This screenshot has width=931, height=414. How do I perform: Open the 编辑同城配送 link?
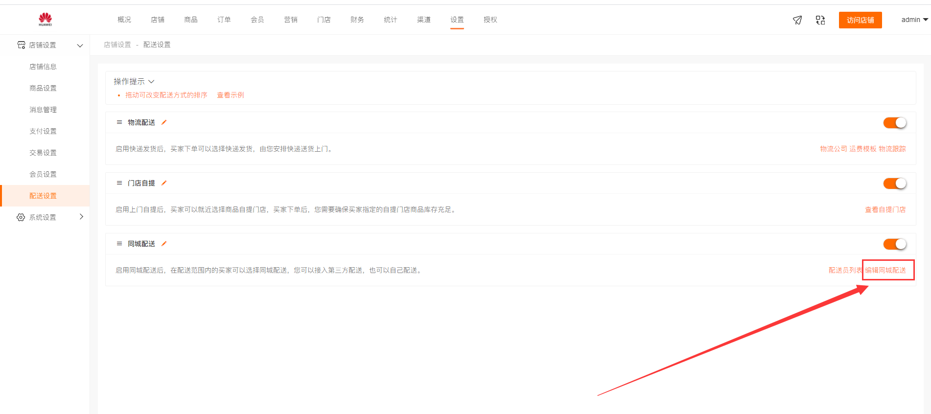point(885,270)
